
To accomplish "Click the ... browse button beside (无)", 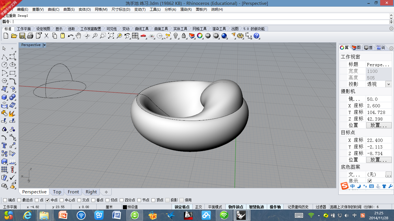I will click(389, 175).
